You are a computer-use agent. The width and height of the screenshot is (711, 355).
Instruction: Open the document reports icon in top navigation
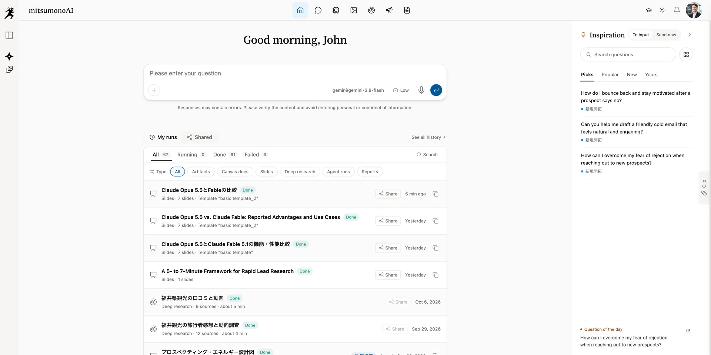tap(407, 10)
